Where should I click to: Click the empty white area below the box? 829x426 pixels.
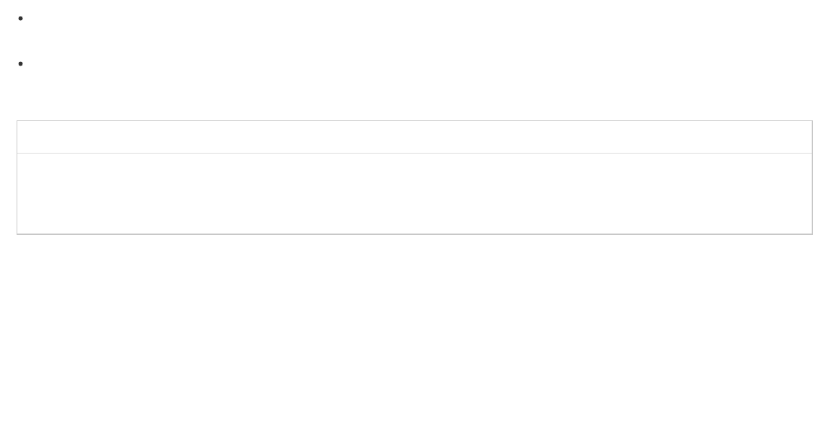(414, 332)
